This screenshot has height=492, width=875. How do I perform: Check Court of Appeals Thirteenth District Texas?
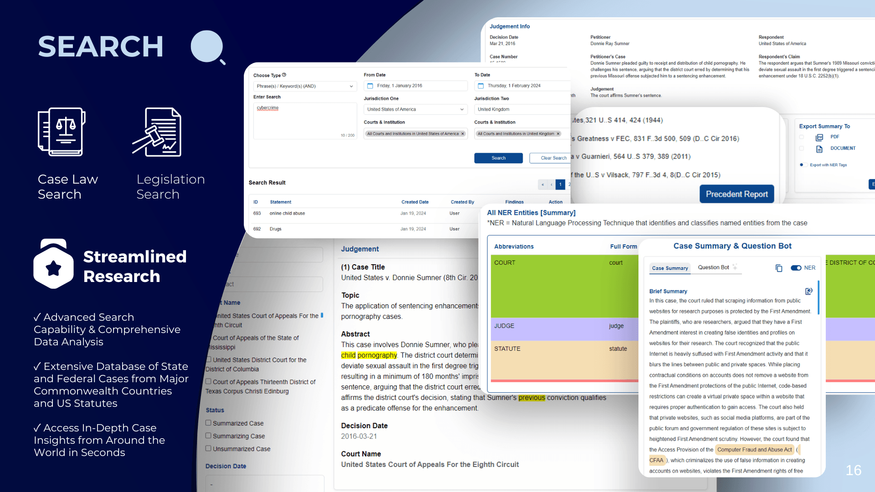point(208,381)
